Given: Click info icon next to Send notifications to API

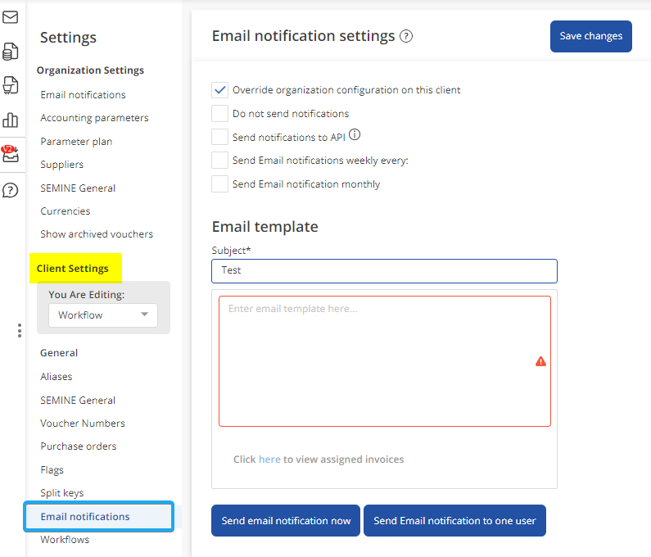Looking at the screenshot, I should pyautogui.click(x=355, y=136).
